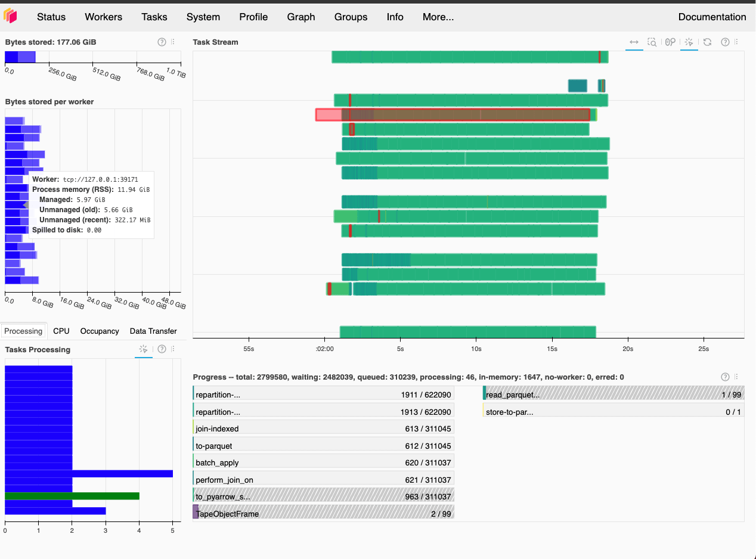The width and height of the screenshot is (756, 559).
Task: Click the to-parquet progress bar
Action: [323, 445]
